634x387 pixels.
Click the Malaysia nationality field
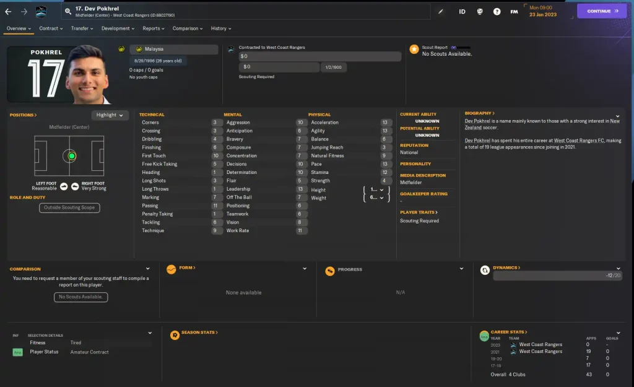pyautogui.click(x=174, y=50)
